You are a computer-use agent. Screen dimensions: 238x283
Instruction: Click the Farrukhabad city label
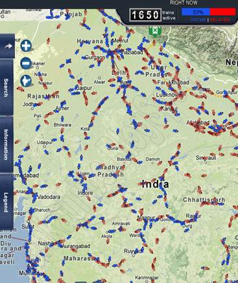[x=173, y=82]
